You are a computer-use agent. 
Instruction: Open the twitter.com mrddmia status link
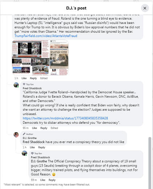point(65,118)
